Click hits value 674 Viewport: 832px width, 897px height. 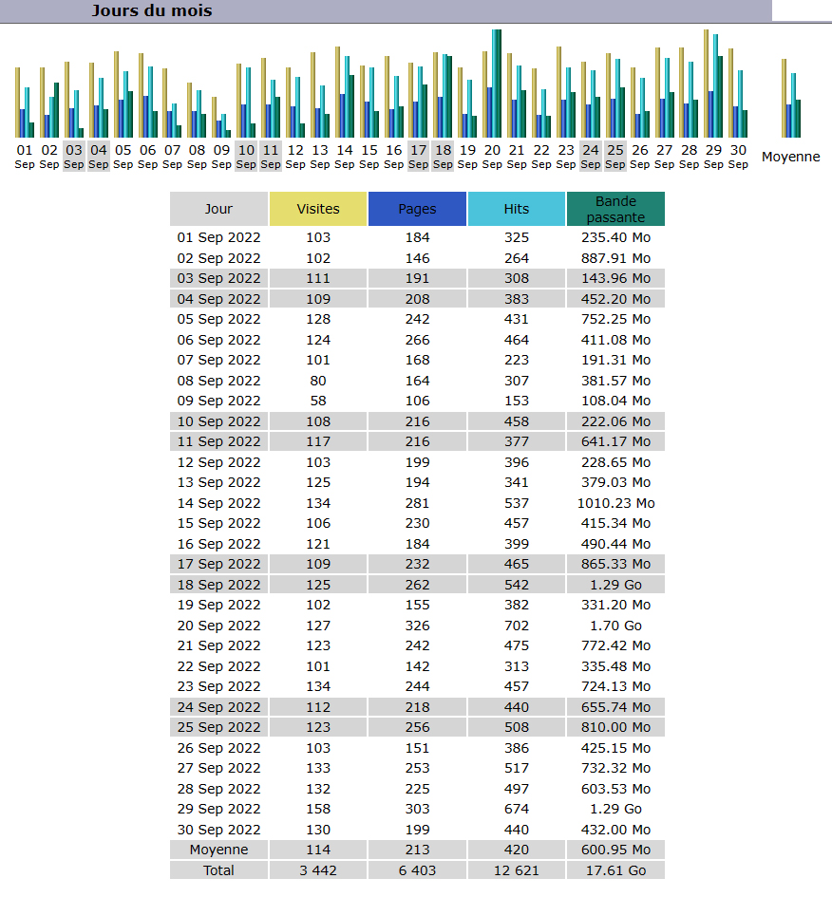[516, 809]
